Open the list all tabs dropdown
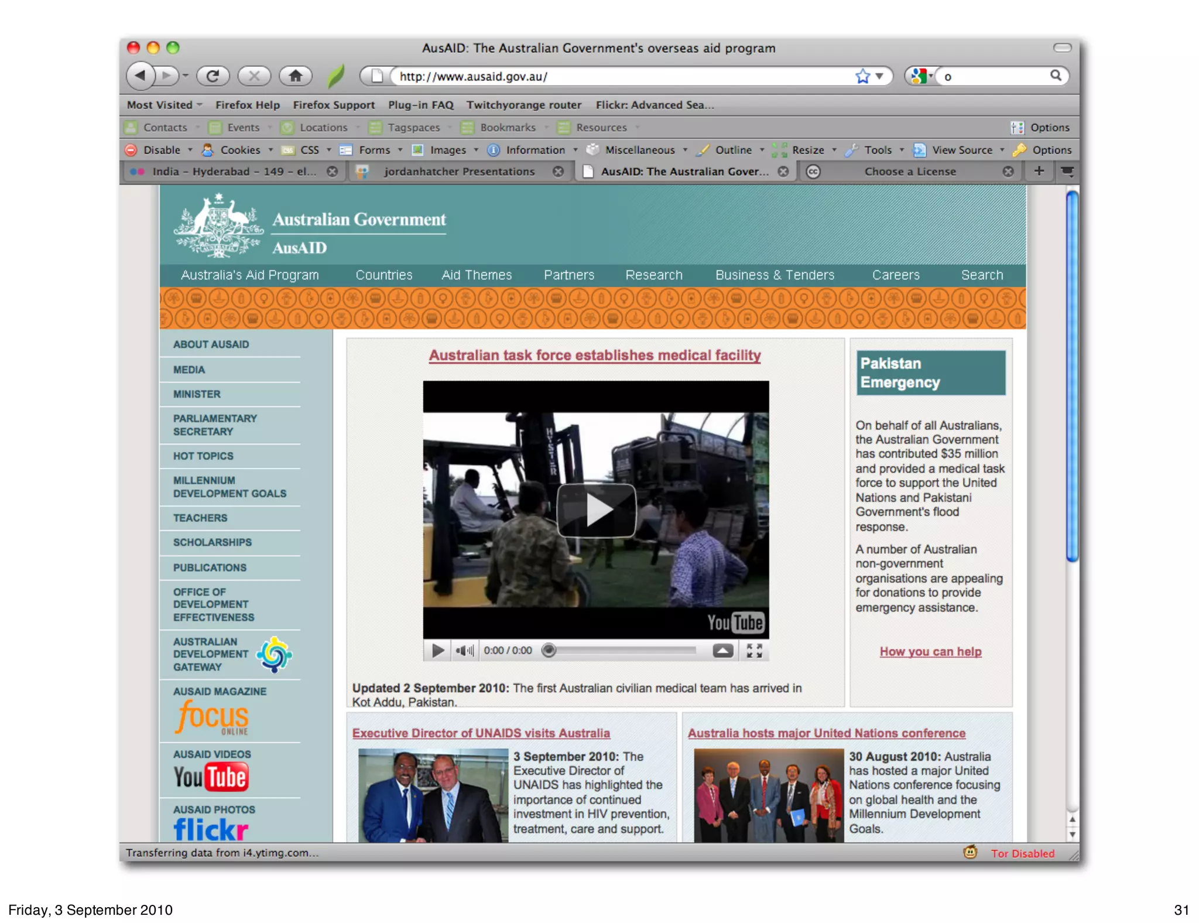This screenshot has height=923, width=1199. tap(1067, 171)
